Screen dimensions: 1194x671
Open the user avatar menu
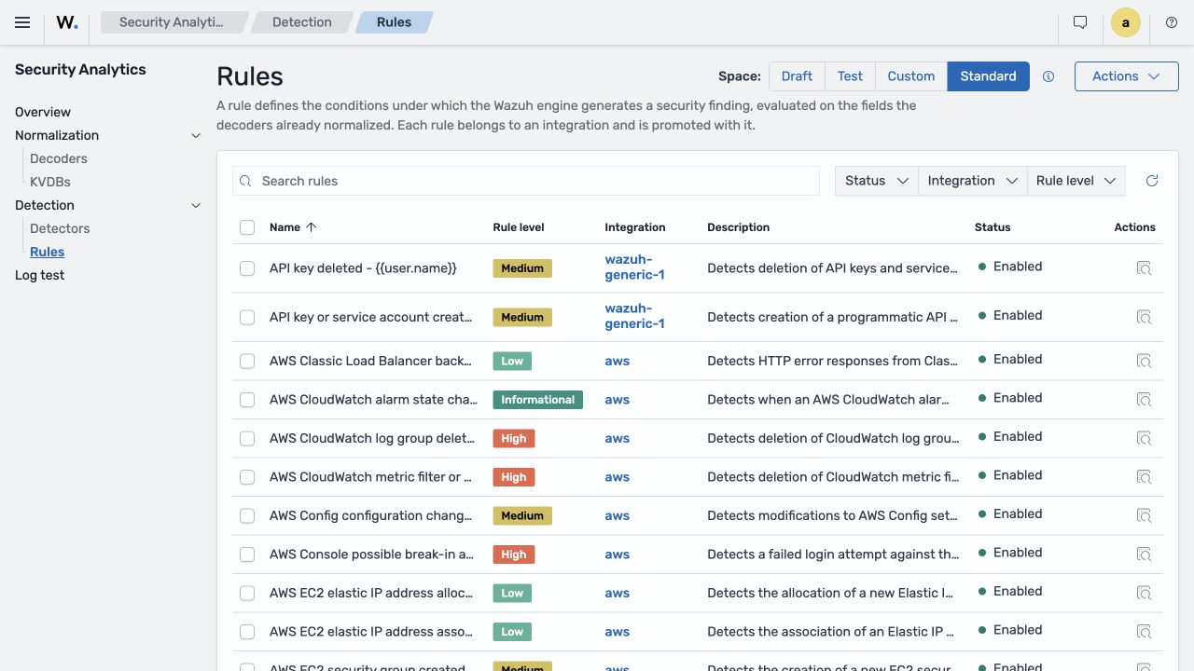tap(1126, 23)
